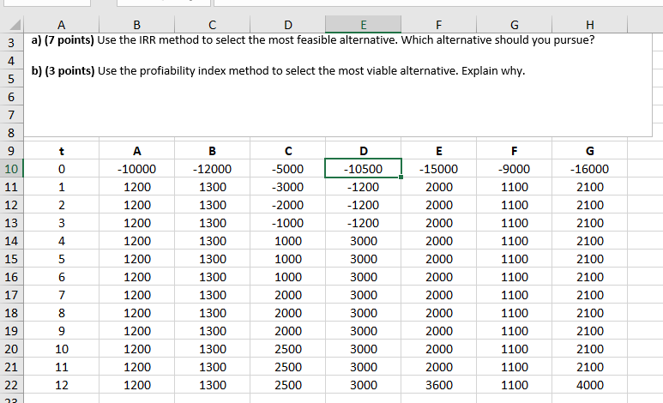Click t value 10 in row 20
The height and width of the screenshot is (403, 663).
61,349
